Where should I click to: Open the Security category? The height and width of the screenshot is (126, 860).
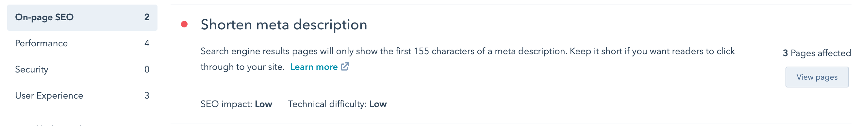[x=82, y=69]
